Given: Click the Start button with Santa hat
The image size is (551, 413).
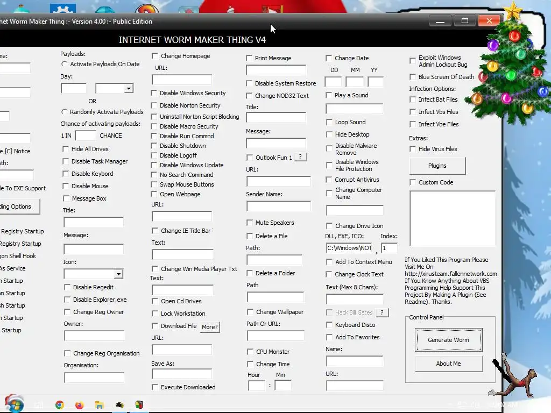Looking at the screenshot, I should pos(13,404).
